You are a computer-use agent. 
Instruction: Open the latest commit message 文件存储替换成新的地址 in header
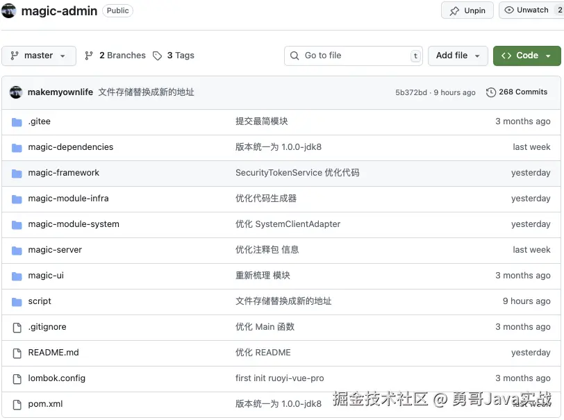click(x=146, y=92)
